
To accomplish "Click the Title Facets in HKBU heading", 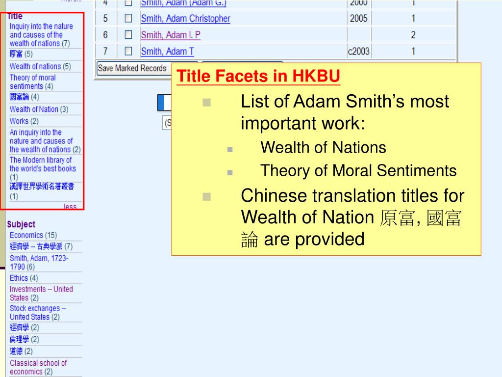I will click(x=258, y=76).
